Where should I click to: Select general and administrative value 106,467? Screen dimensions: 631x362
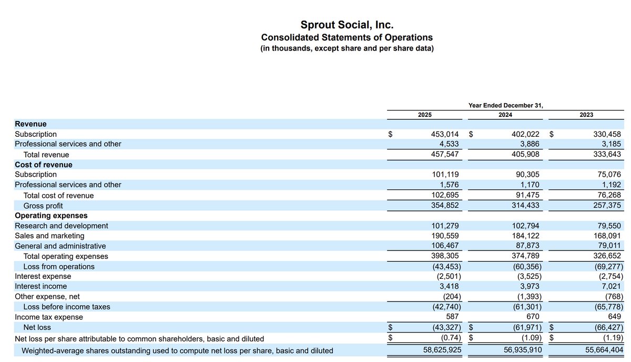tap(445, 246)
